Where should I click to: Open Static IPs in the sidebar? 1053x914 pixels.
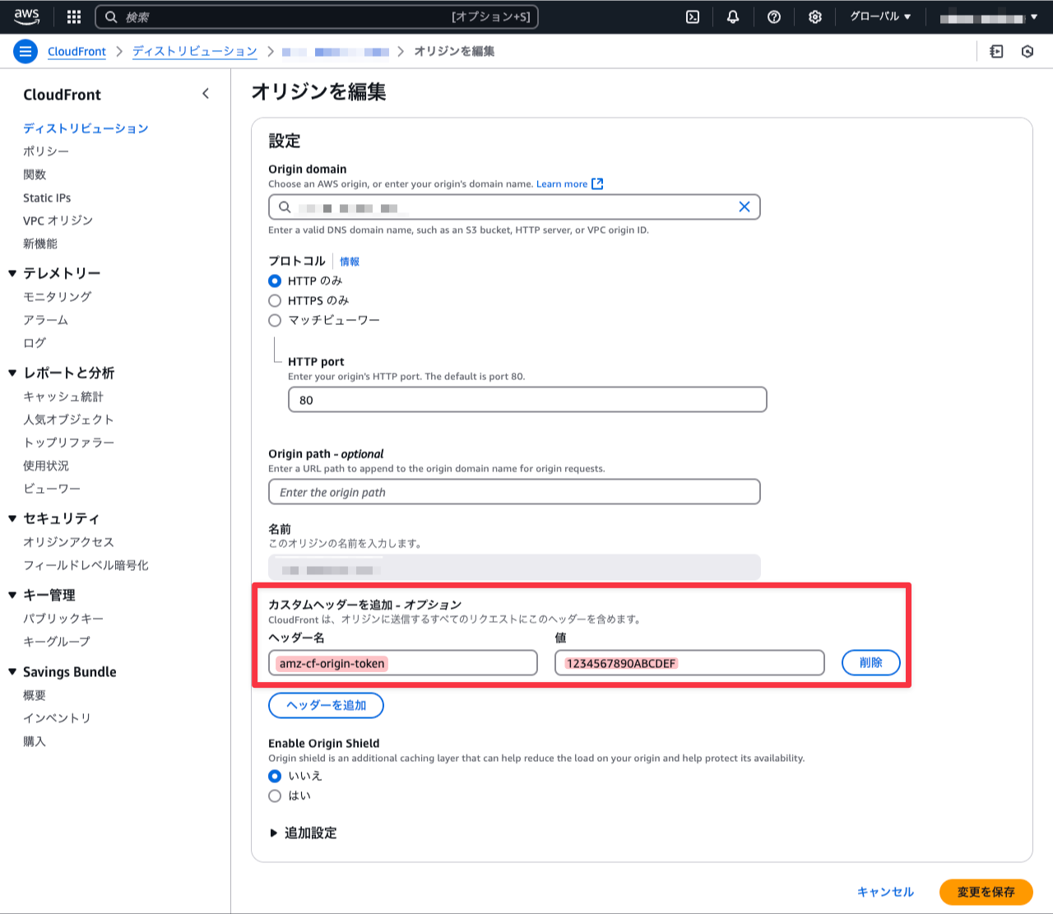coord(47,197)
